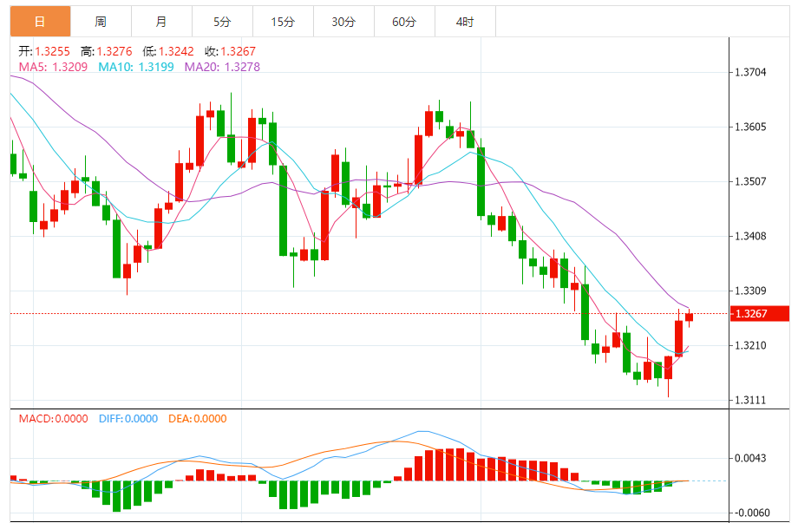The width and height of the screenshot is (798, 523).
Task: Click the MACD:0.0000 indicator label
Action: coord(54,419)
